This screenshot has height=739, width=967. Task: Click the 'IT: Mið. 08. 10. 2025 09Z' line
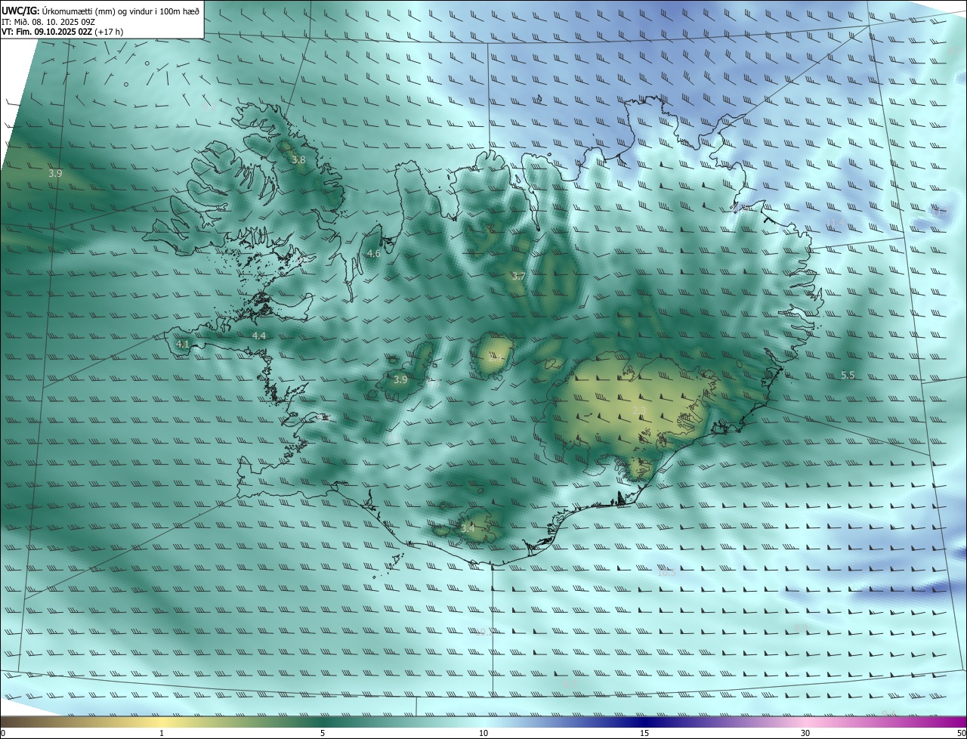(x=50, y=21)
